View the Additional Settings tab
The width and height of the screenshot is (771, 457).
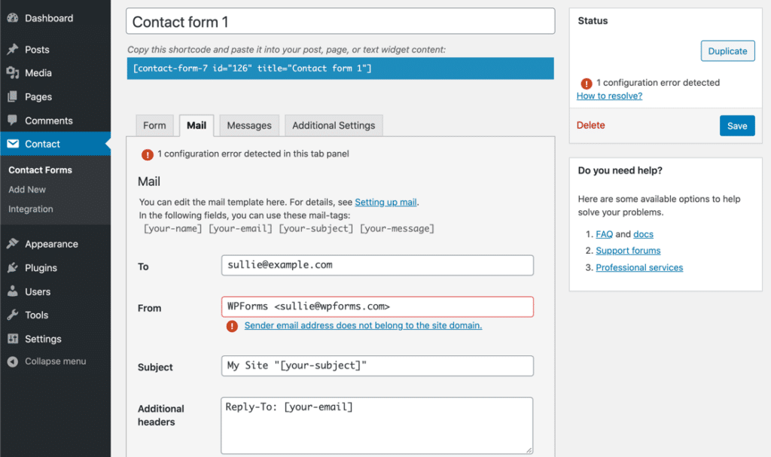(x=334, y=125)
